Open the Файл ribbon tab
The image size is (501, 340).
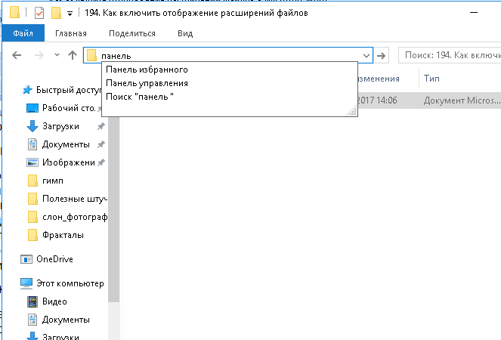23,33
